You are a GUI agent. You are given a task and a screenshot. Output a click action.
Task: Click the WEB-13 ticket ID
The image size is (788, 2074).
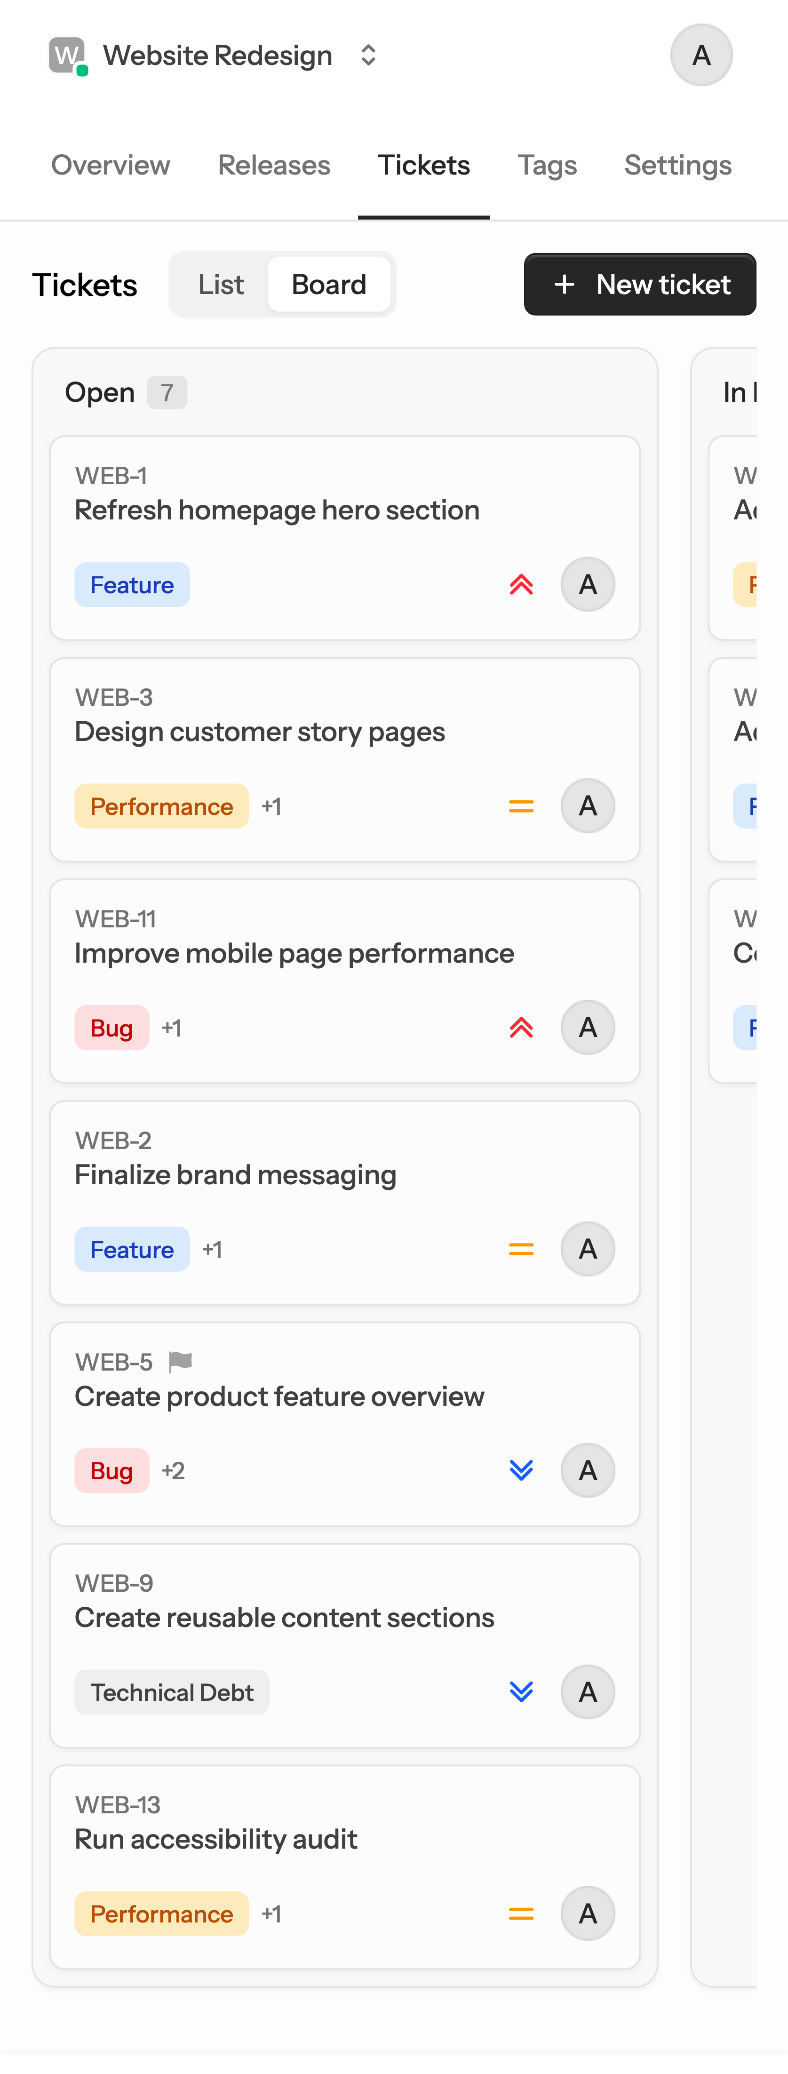pos(118,1804)
